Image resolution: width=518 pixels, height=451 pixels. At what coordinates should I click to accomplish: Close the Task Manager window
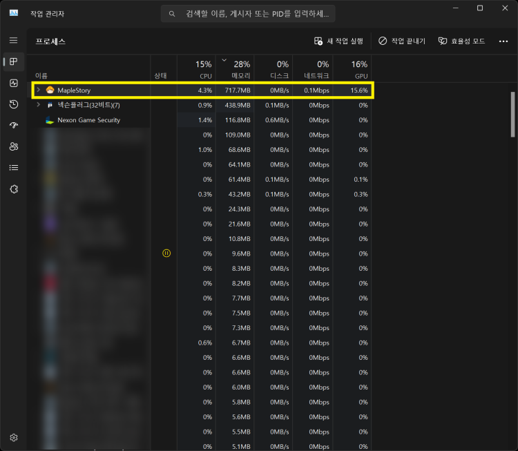pyautogui.click(x=505, y=8)
